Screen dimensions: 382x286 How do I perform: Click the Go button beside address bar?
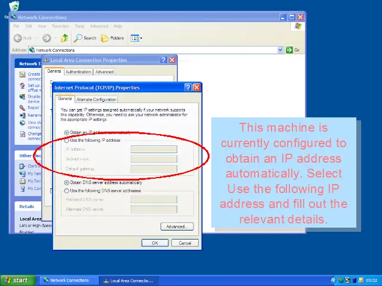point(292,50)
